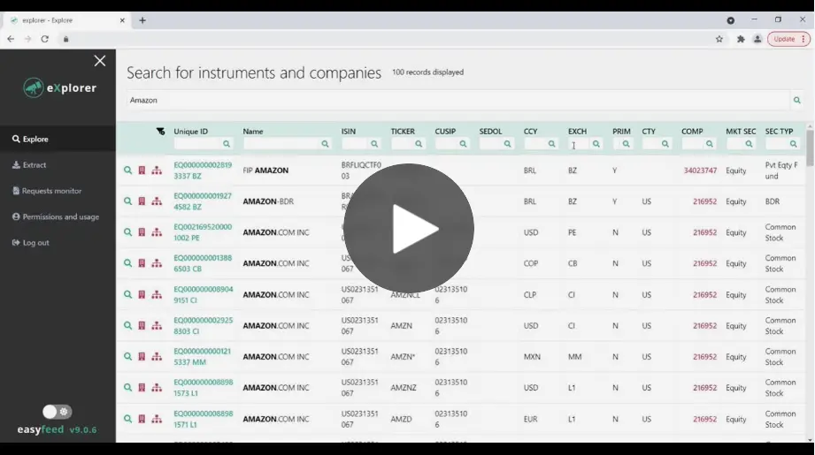Open the Explore menu item

31,139
